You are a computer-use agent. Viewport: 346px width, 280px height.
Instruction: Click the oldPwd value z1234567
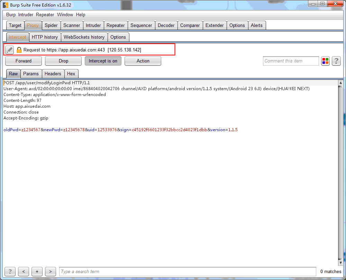[x=31, y=130]
